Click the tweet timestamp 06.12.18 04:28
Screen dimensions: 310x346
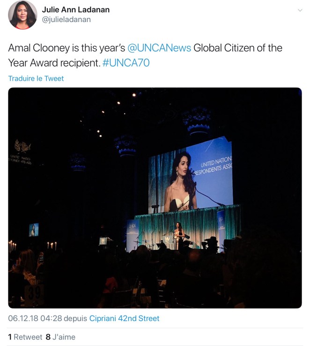click(x=35, y=318)
